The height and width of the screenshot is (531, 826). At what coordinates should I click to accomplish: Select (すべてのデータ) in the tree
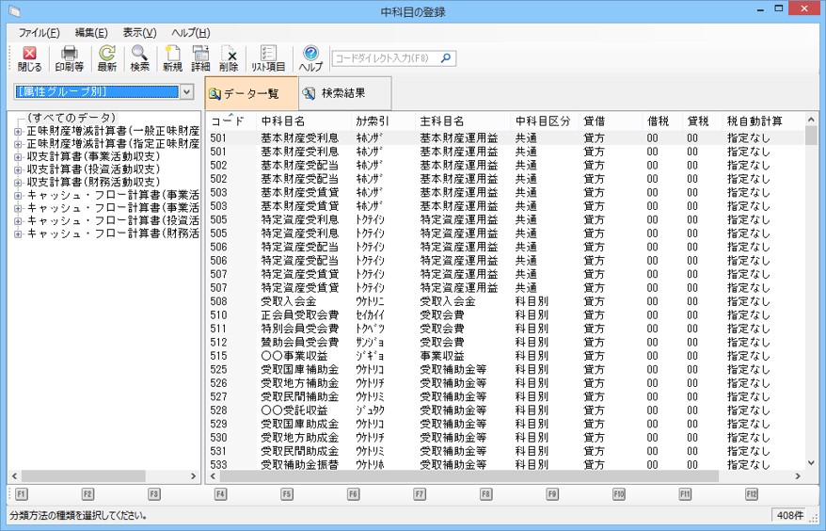[65, 118]
